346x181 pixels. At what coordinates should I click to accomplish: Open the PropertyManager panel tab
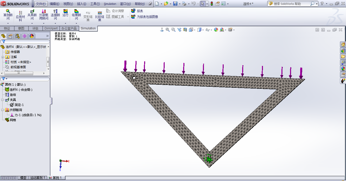(x=10, y=36)
